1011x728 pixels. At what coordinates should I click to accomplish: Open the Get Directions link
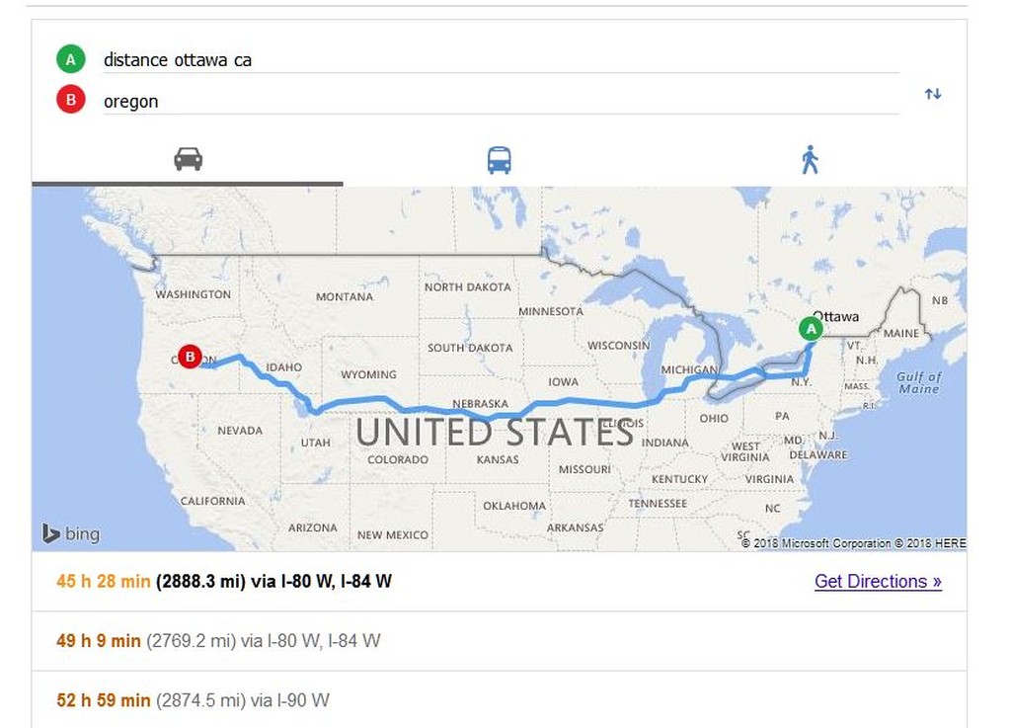point(878,581)
